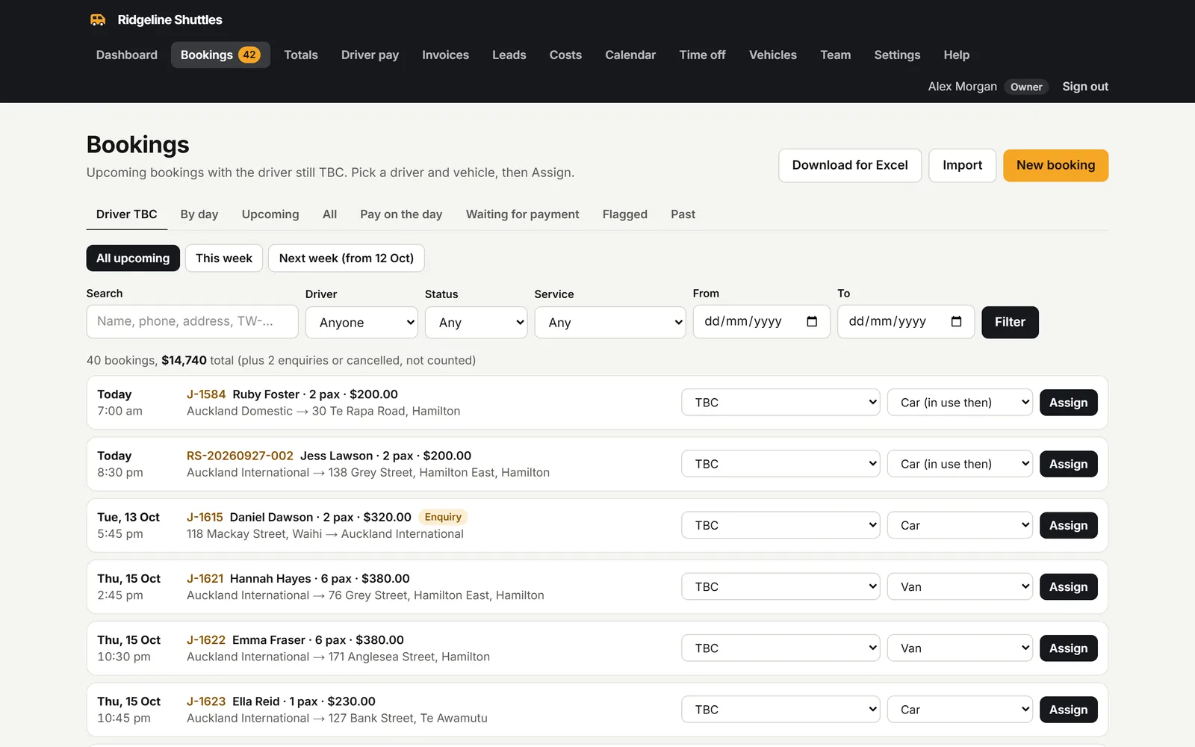Click the 42 badge on Bookings
Viewport: 1195px width, 747px height.
pyautogui.click(x=249, y=55)
